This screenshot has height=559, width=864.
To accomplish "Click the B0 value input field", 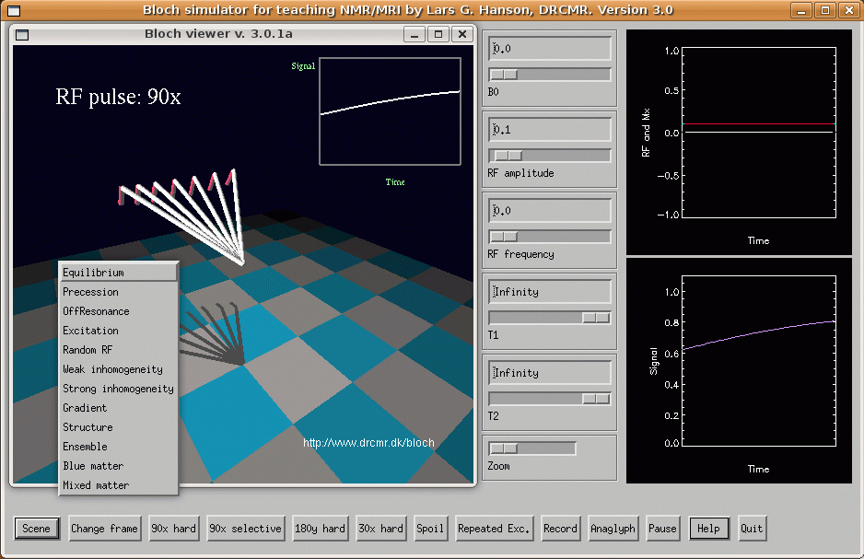I will pos(549,49).
